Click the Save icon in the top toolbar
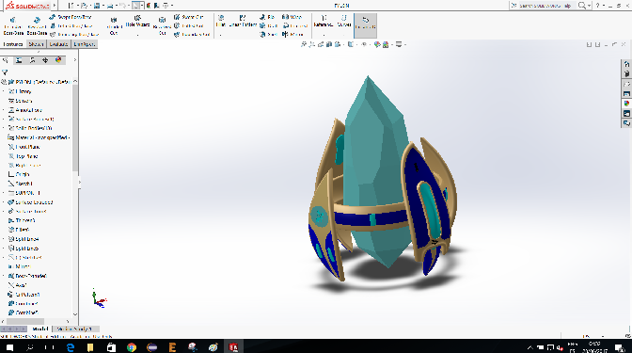The width and height of the screenshot is (632, 353). 97,6
